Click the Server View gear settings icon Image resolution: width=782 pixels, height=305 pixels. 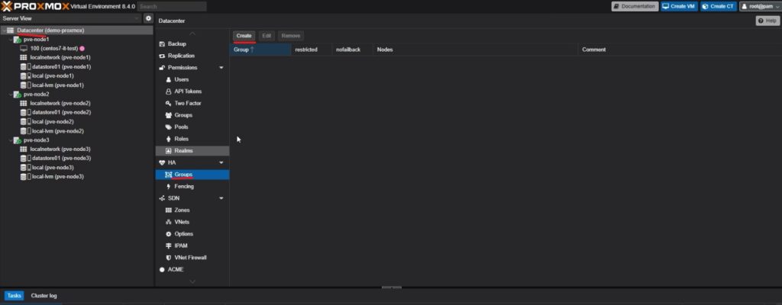coord(148,18)
